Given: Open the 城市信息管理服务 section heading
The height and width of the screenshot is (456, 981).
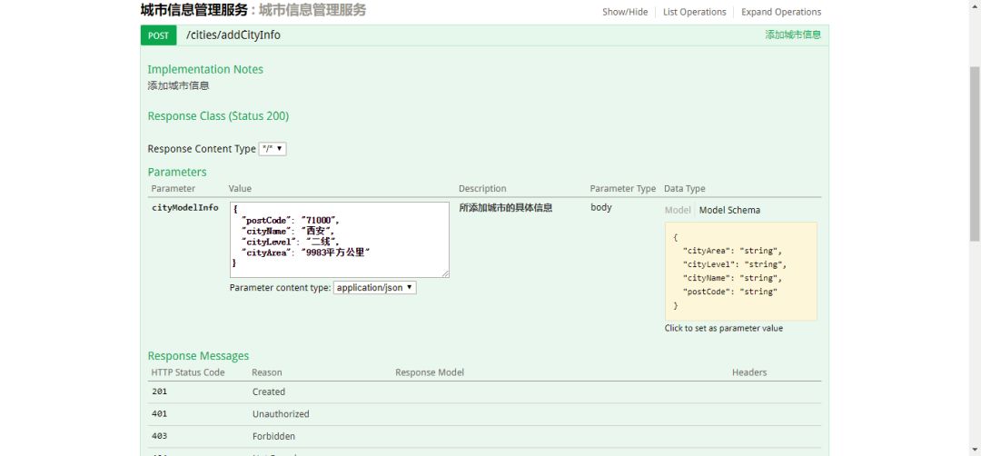Looking at the screenshot, I should tap(194, 10).
